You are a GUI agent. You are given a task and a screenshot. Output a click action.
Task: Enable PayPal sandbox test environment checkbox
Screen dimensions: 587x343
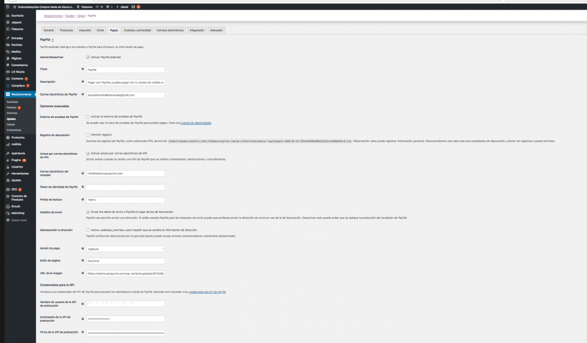[88, 117]
